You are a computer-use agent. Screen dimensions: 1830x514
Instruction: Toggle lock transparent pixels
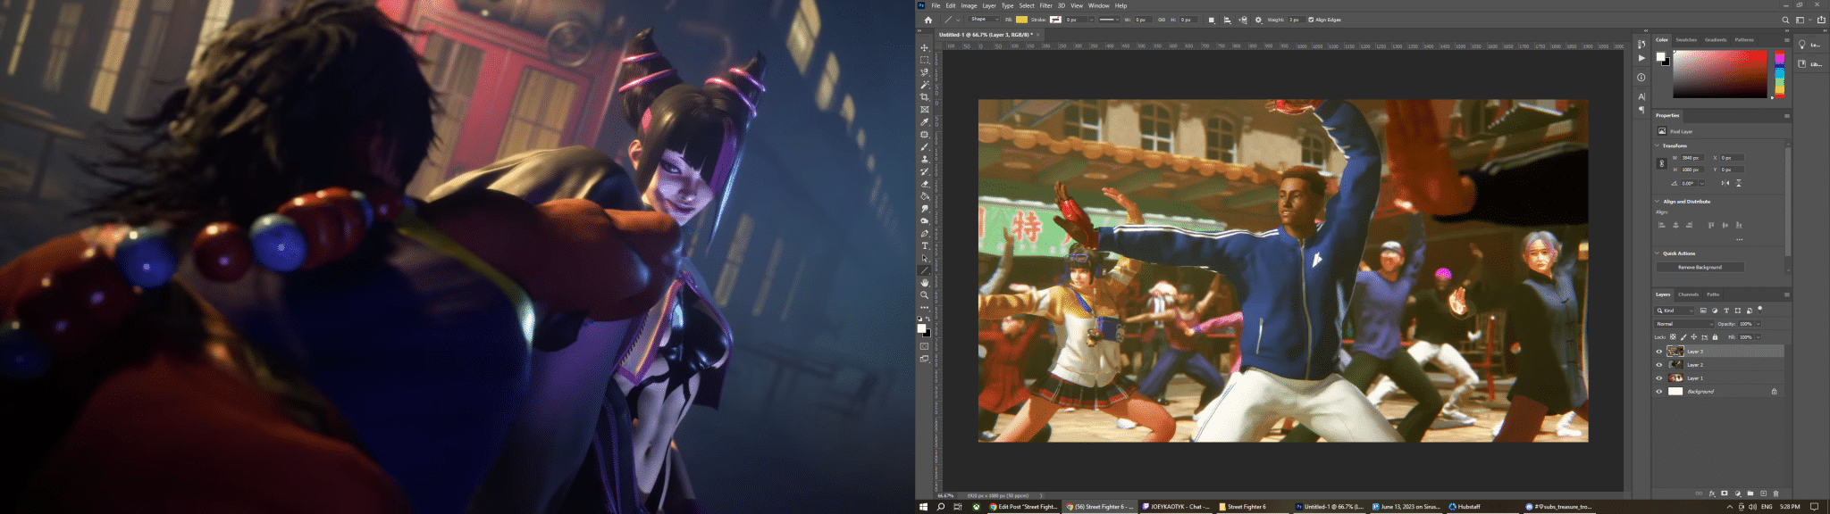tap(1673, 337)
